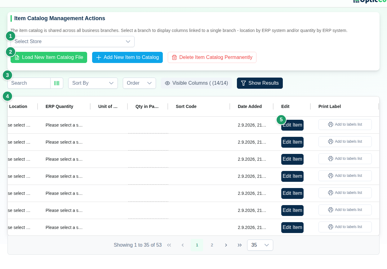Select page 1 in pagination

point(197,245)
